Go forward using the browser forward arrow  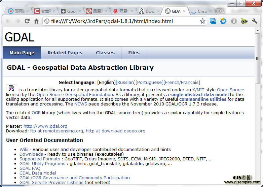(17, 21)
